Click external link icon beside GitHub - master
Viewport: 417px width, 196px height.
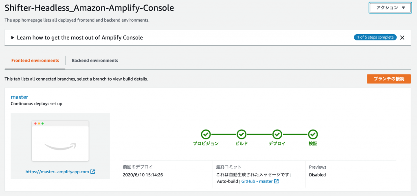277,181
